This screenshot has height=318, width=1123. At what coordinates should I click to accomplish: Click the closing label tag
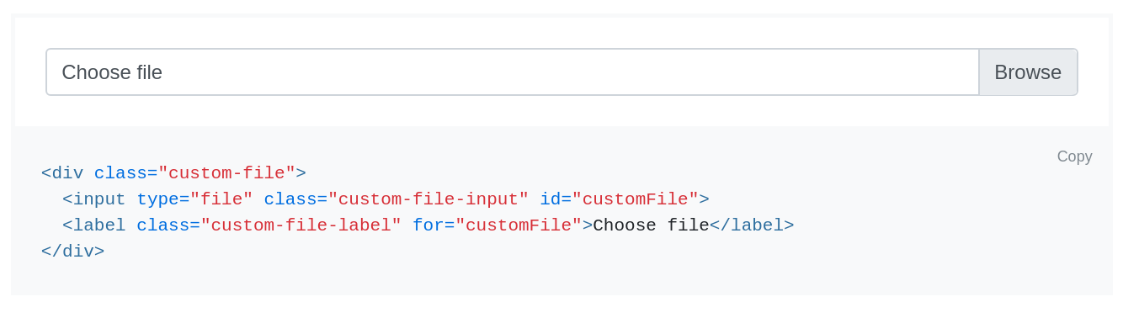752,225
